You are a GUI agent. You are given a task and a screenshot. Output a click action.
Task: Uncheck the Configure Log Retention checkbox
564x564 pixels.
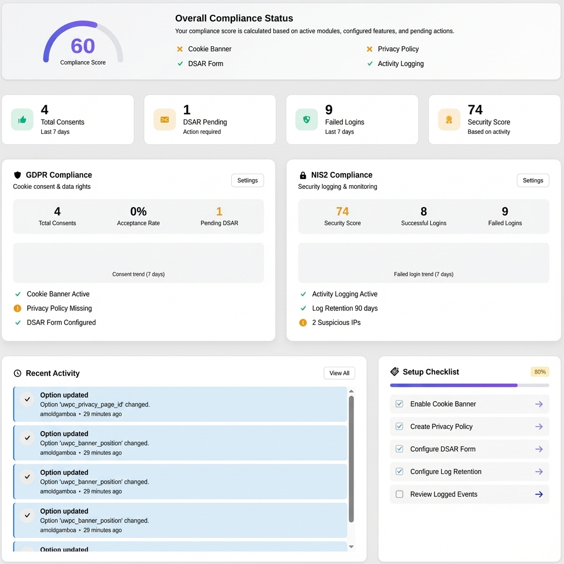(x=399, y=471)
